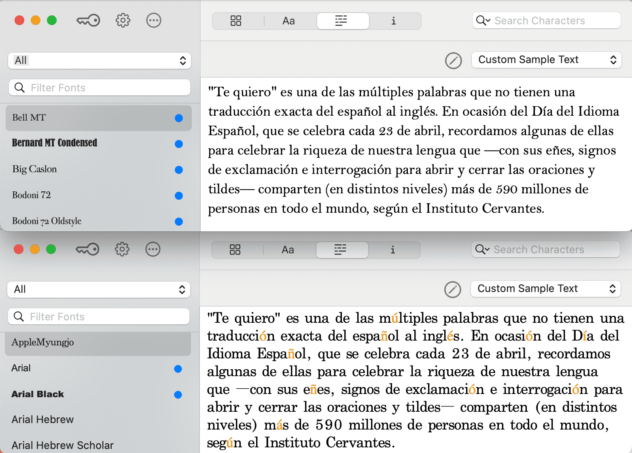Select the Arial Black font
The image size is (632, 453).
(98, 394)
